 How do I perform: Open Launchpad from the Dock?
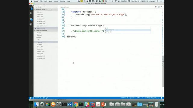(x=42, y=104)
